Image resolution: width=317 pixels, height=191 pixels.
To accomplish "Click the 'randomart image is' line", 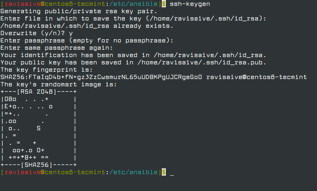I will click(x=59, y=84).
